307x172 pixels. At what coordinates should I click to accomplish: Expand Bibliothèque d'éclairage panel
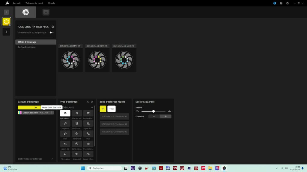click(x=52, y=159)
